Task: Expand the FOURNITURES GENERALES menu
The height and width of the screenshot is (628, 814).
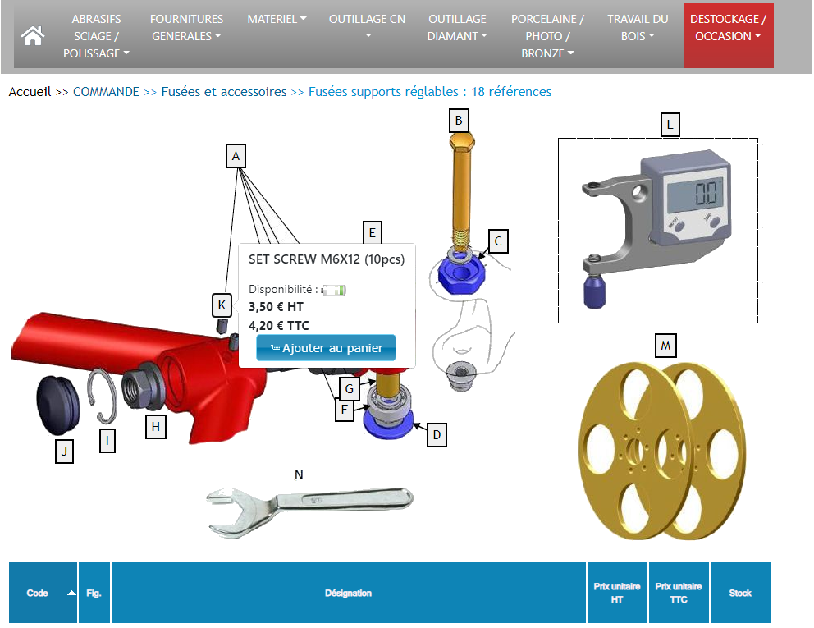Action: click(x=186, y=27)
